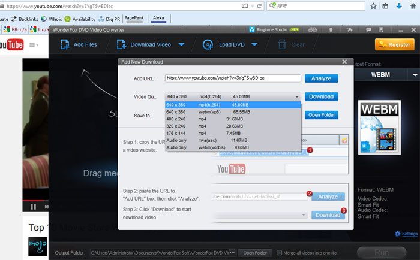Click the Add URL text field
The width and height of the screenshot is (420, 260).
[233, 78]
